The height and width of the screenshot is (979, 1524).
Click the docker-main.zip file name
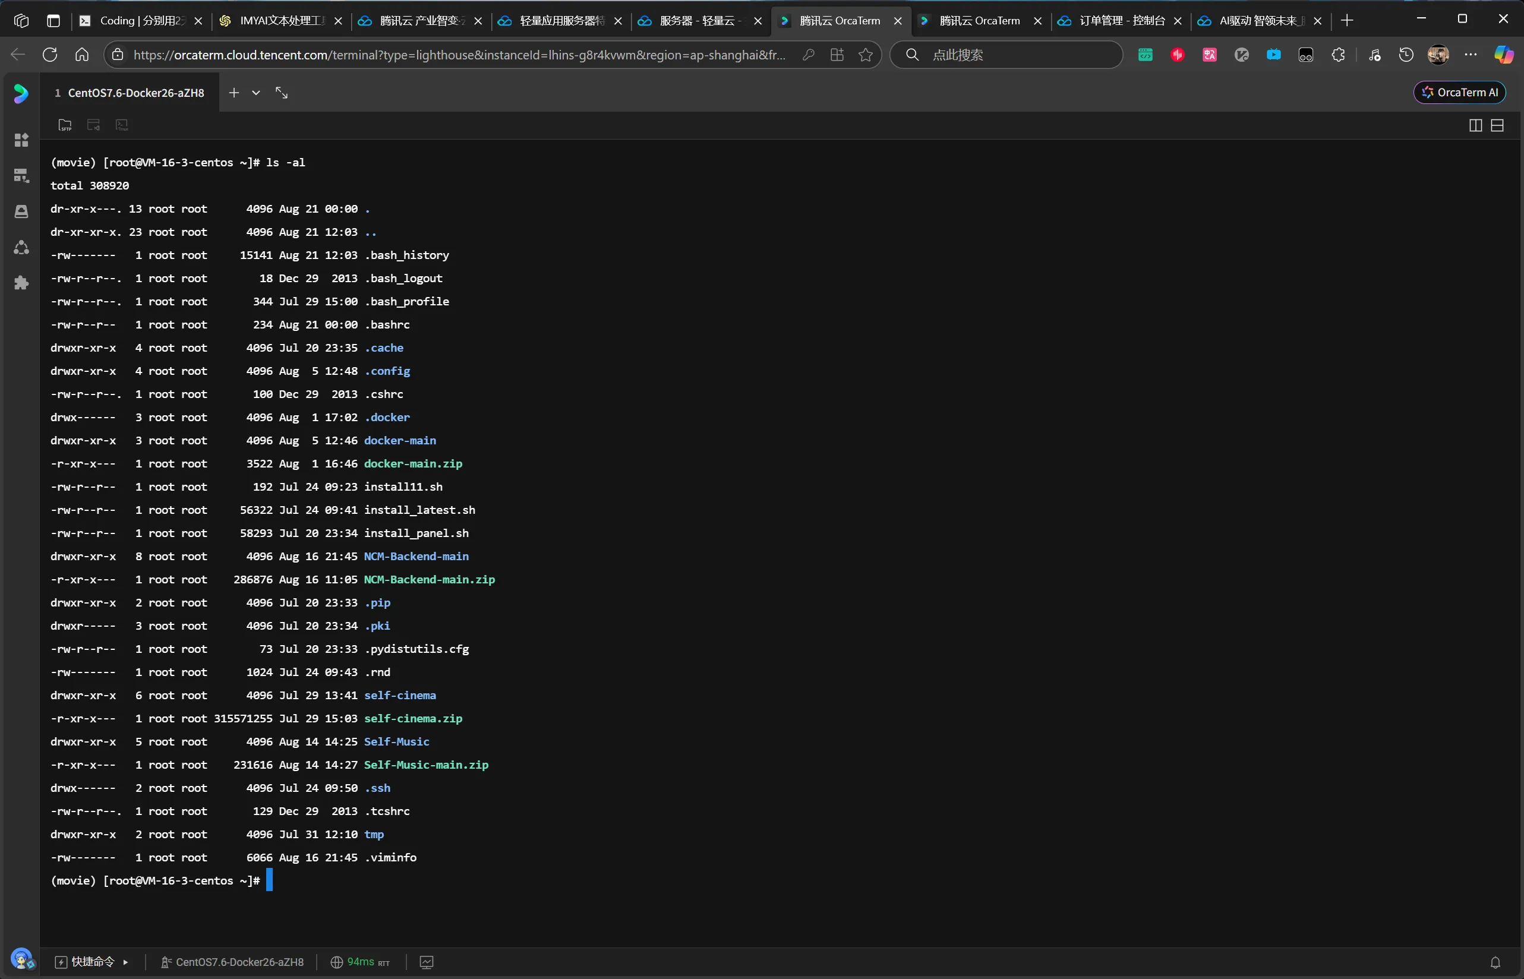click(414, 463)
